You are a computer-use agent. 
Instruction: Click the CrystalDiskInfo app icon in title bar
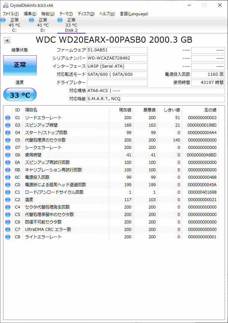pyautogui.click(x=5, y=5)
